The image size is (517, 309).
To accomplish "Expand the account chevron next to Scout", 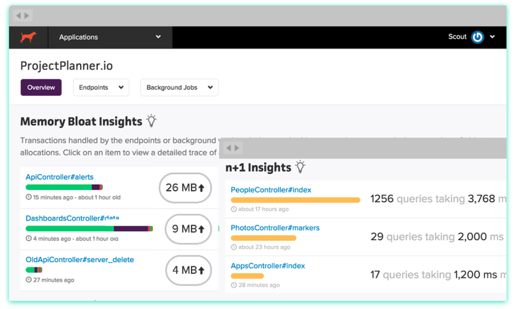I will [492, 37].
